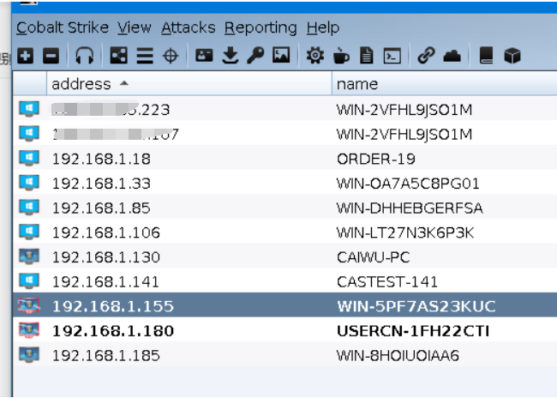Click the cloud manage web server icon
557x398 pixels.
452,56
